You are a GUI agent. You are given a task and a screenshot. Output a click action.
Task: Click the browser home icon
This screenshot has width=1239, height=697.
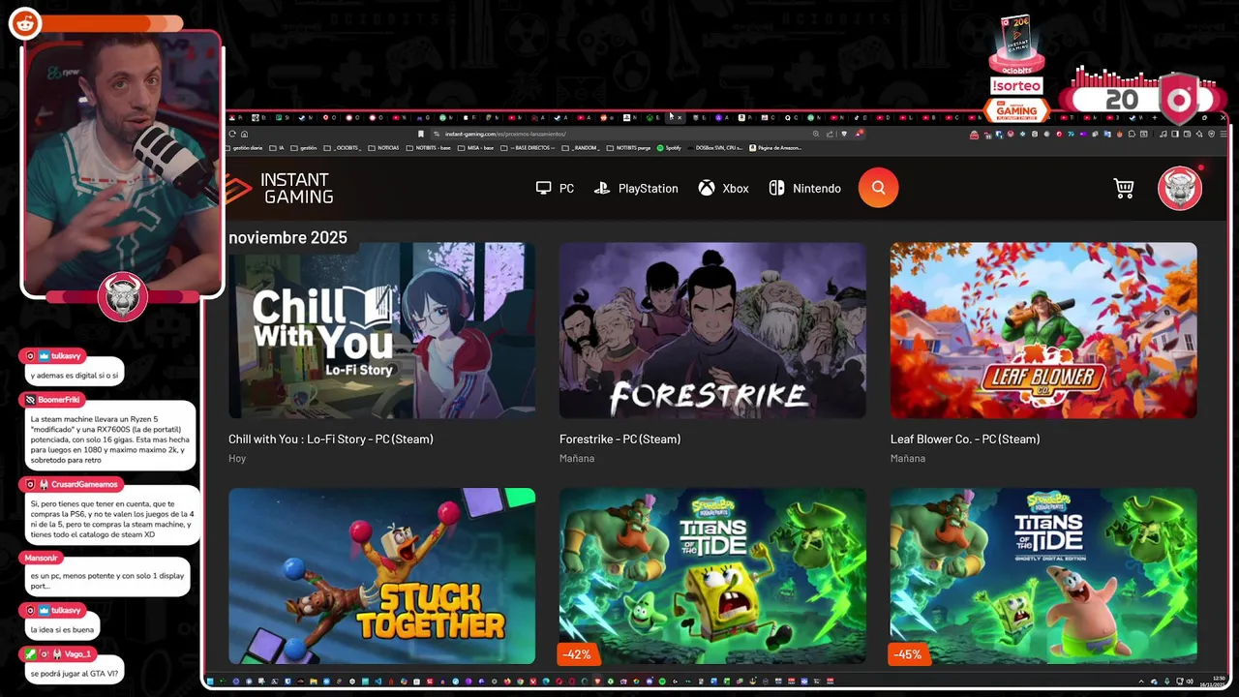244,134
